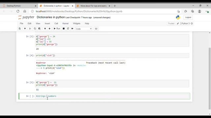
Task: Click the Trusted notebook indicator
Action: pyautogui.click(x=171, y=24)
